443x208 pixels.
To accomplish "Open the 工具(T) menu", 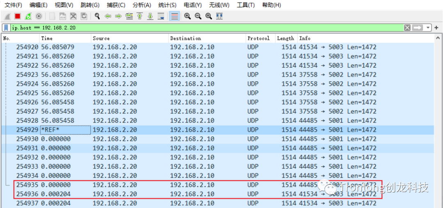I will [x=246, y=5].
